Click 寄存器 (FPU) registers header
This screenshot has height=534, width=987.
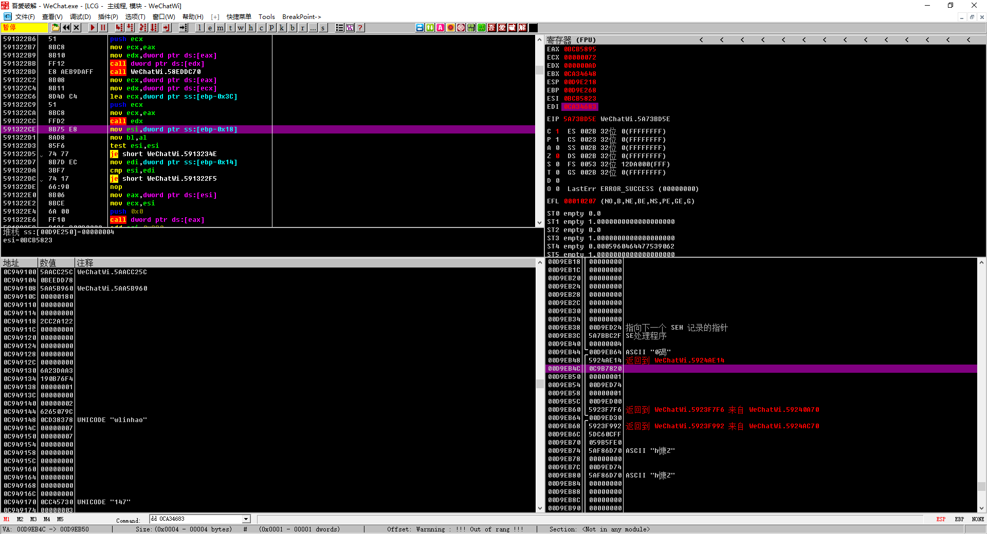click(x=571, y=40)
